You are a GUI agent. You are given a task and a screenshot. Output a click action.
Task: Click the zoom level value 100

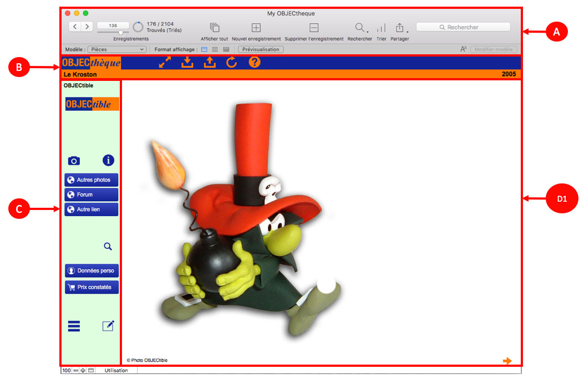click(67, 371)
